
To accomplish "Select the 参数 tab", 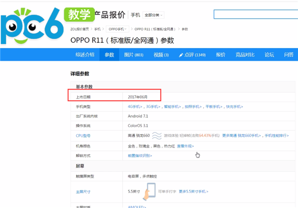I will coord(109,55).
